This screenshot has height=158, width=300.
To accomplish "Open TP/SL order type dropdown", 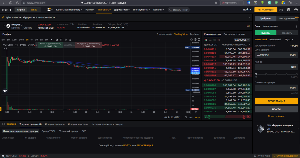I will click(289, 39).
